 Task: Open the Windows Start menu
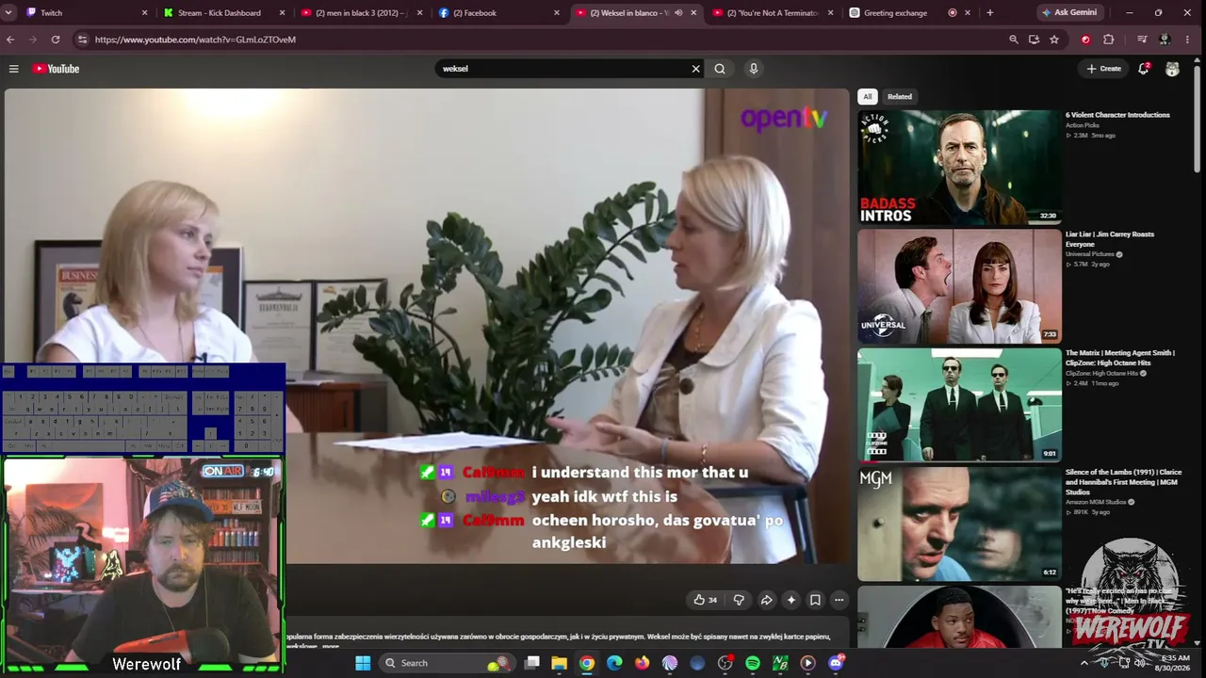coord(363,663)
